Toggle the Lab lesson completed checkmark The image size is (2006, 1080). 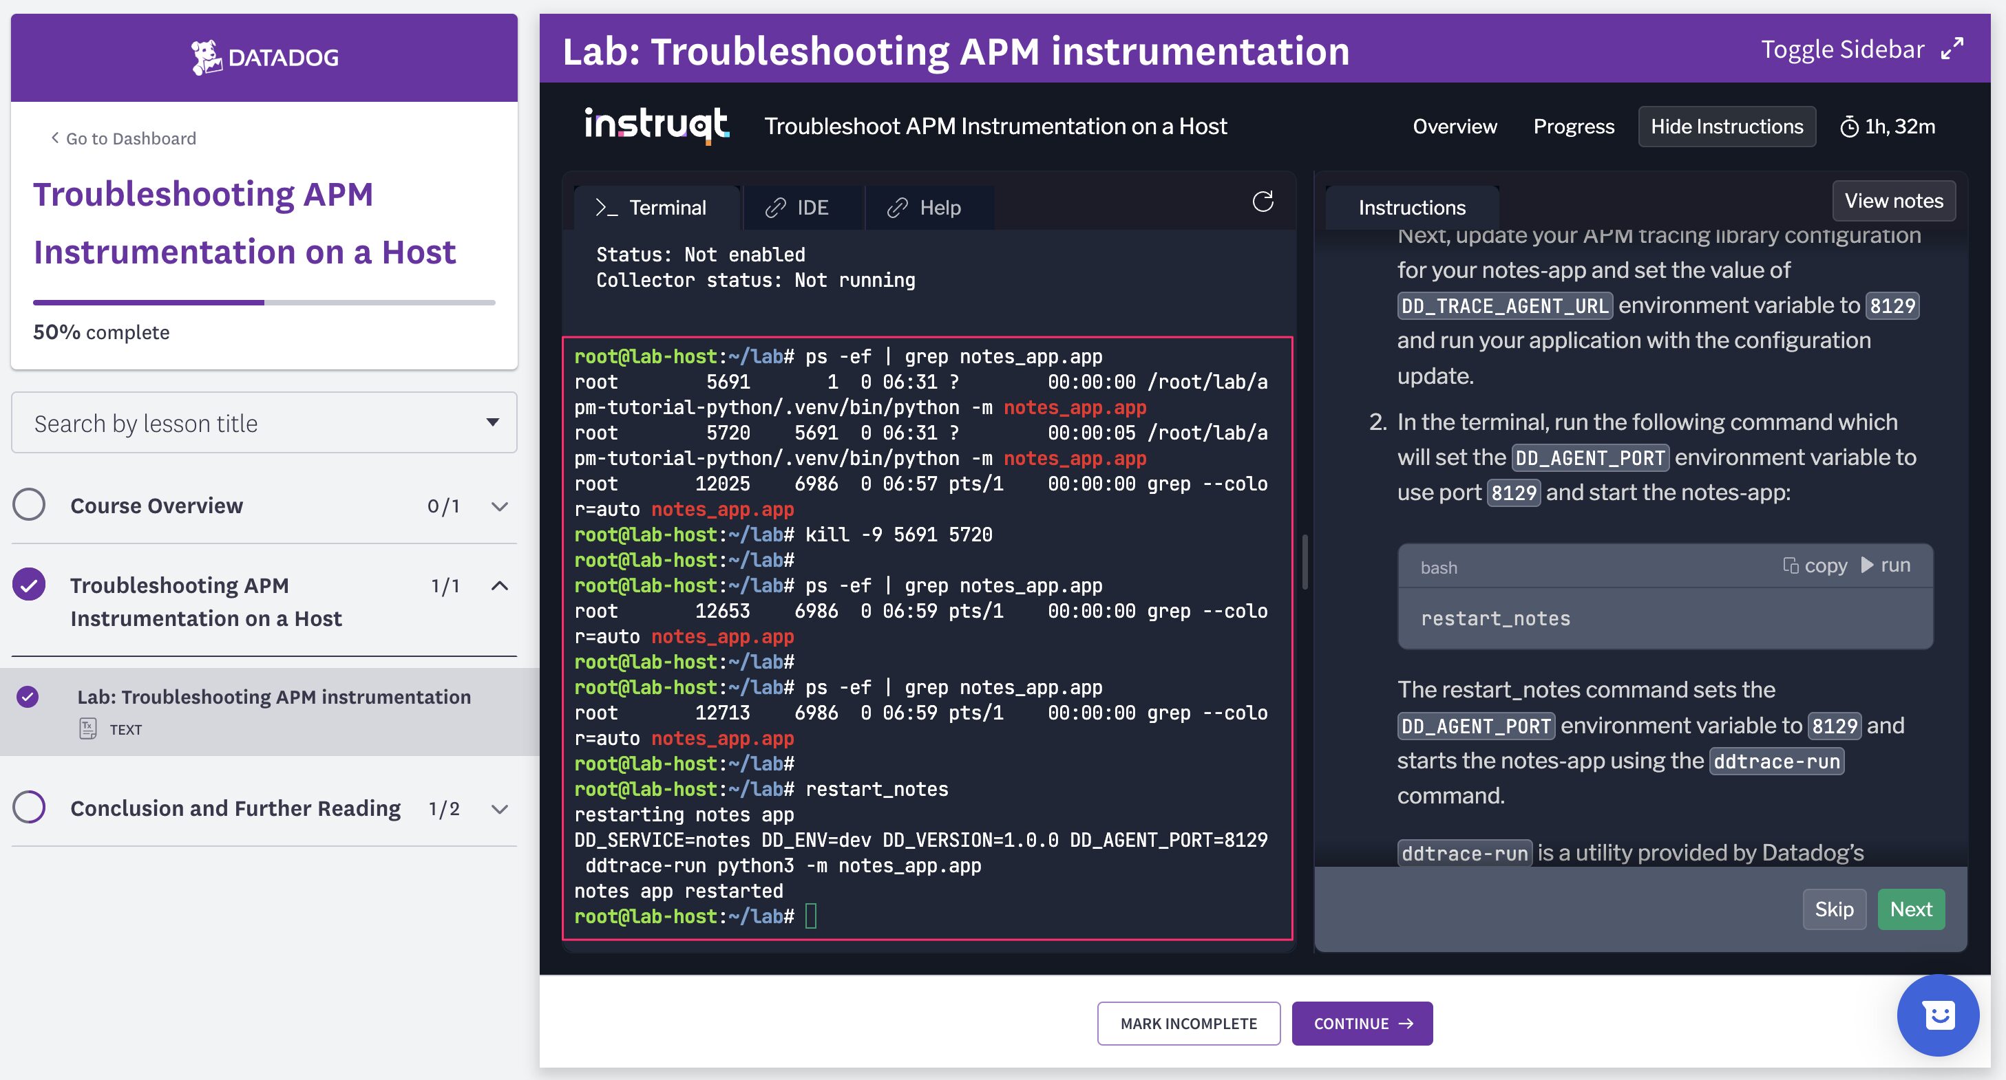point(28,696)
